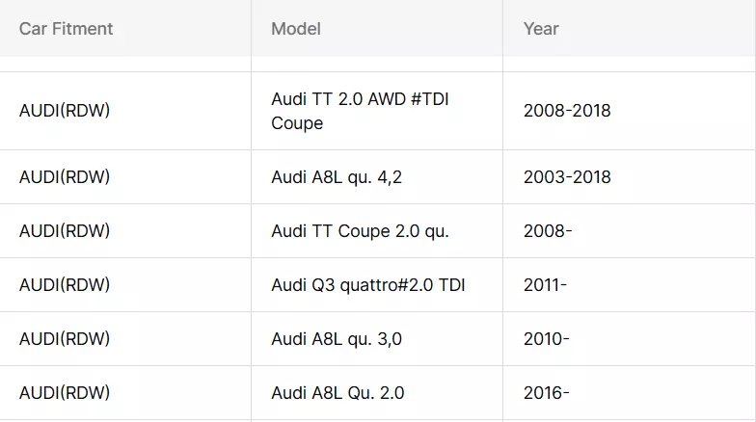Click the Audi TT Coupe 2.0 qu. cell
The height and width of the screenshot is (422, 756).
click(x=361, y=231)
